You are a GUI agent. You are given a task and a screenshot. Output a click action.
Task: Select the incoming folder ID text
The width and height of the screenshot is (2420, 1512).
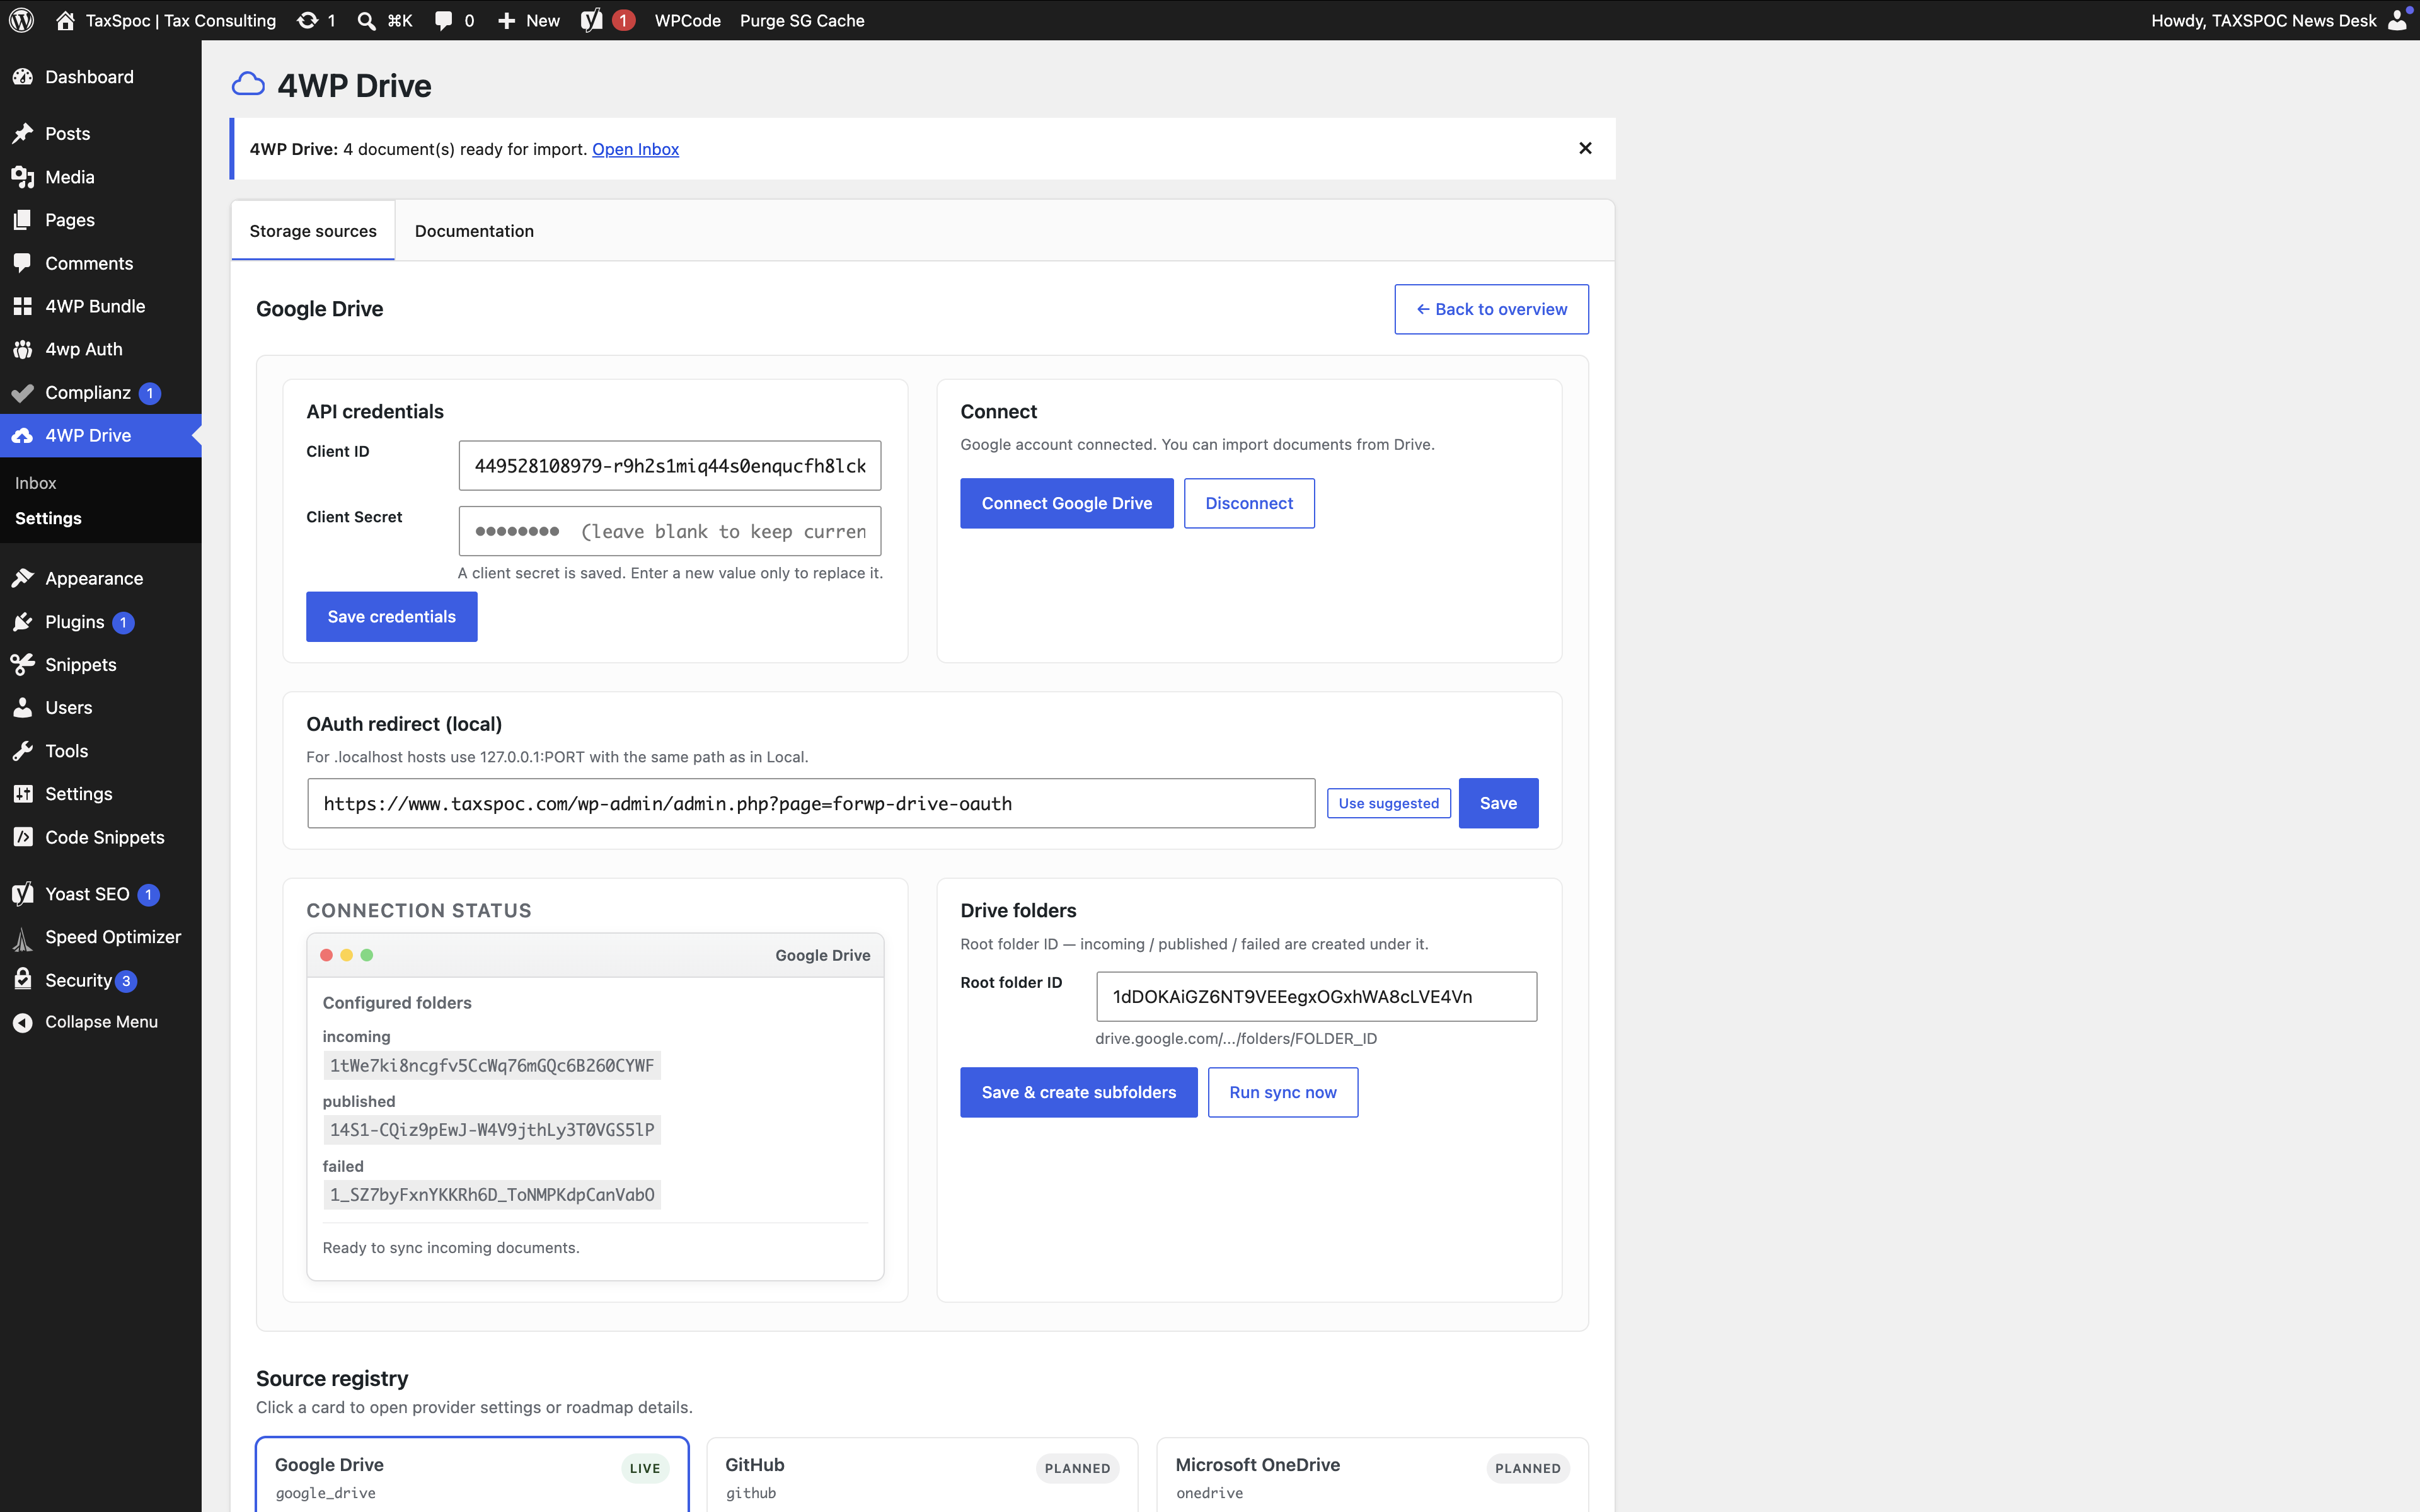point(492,1066)
